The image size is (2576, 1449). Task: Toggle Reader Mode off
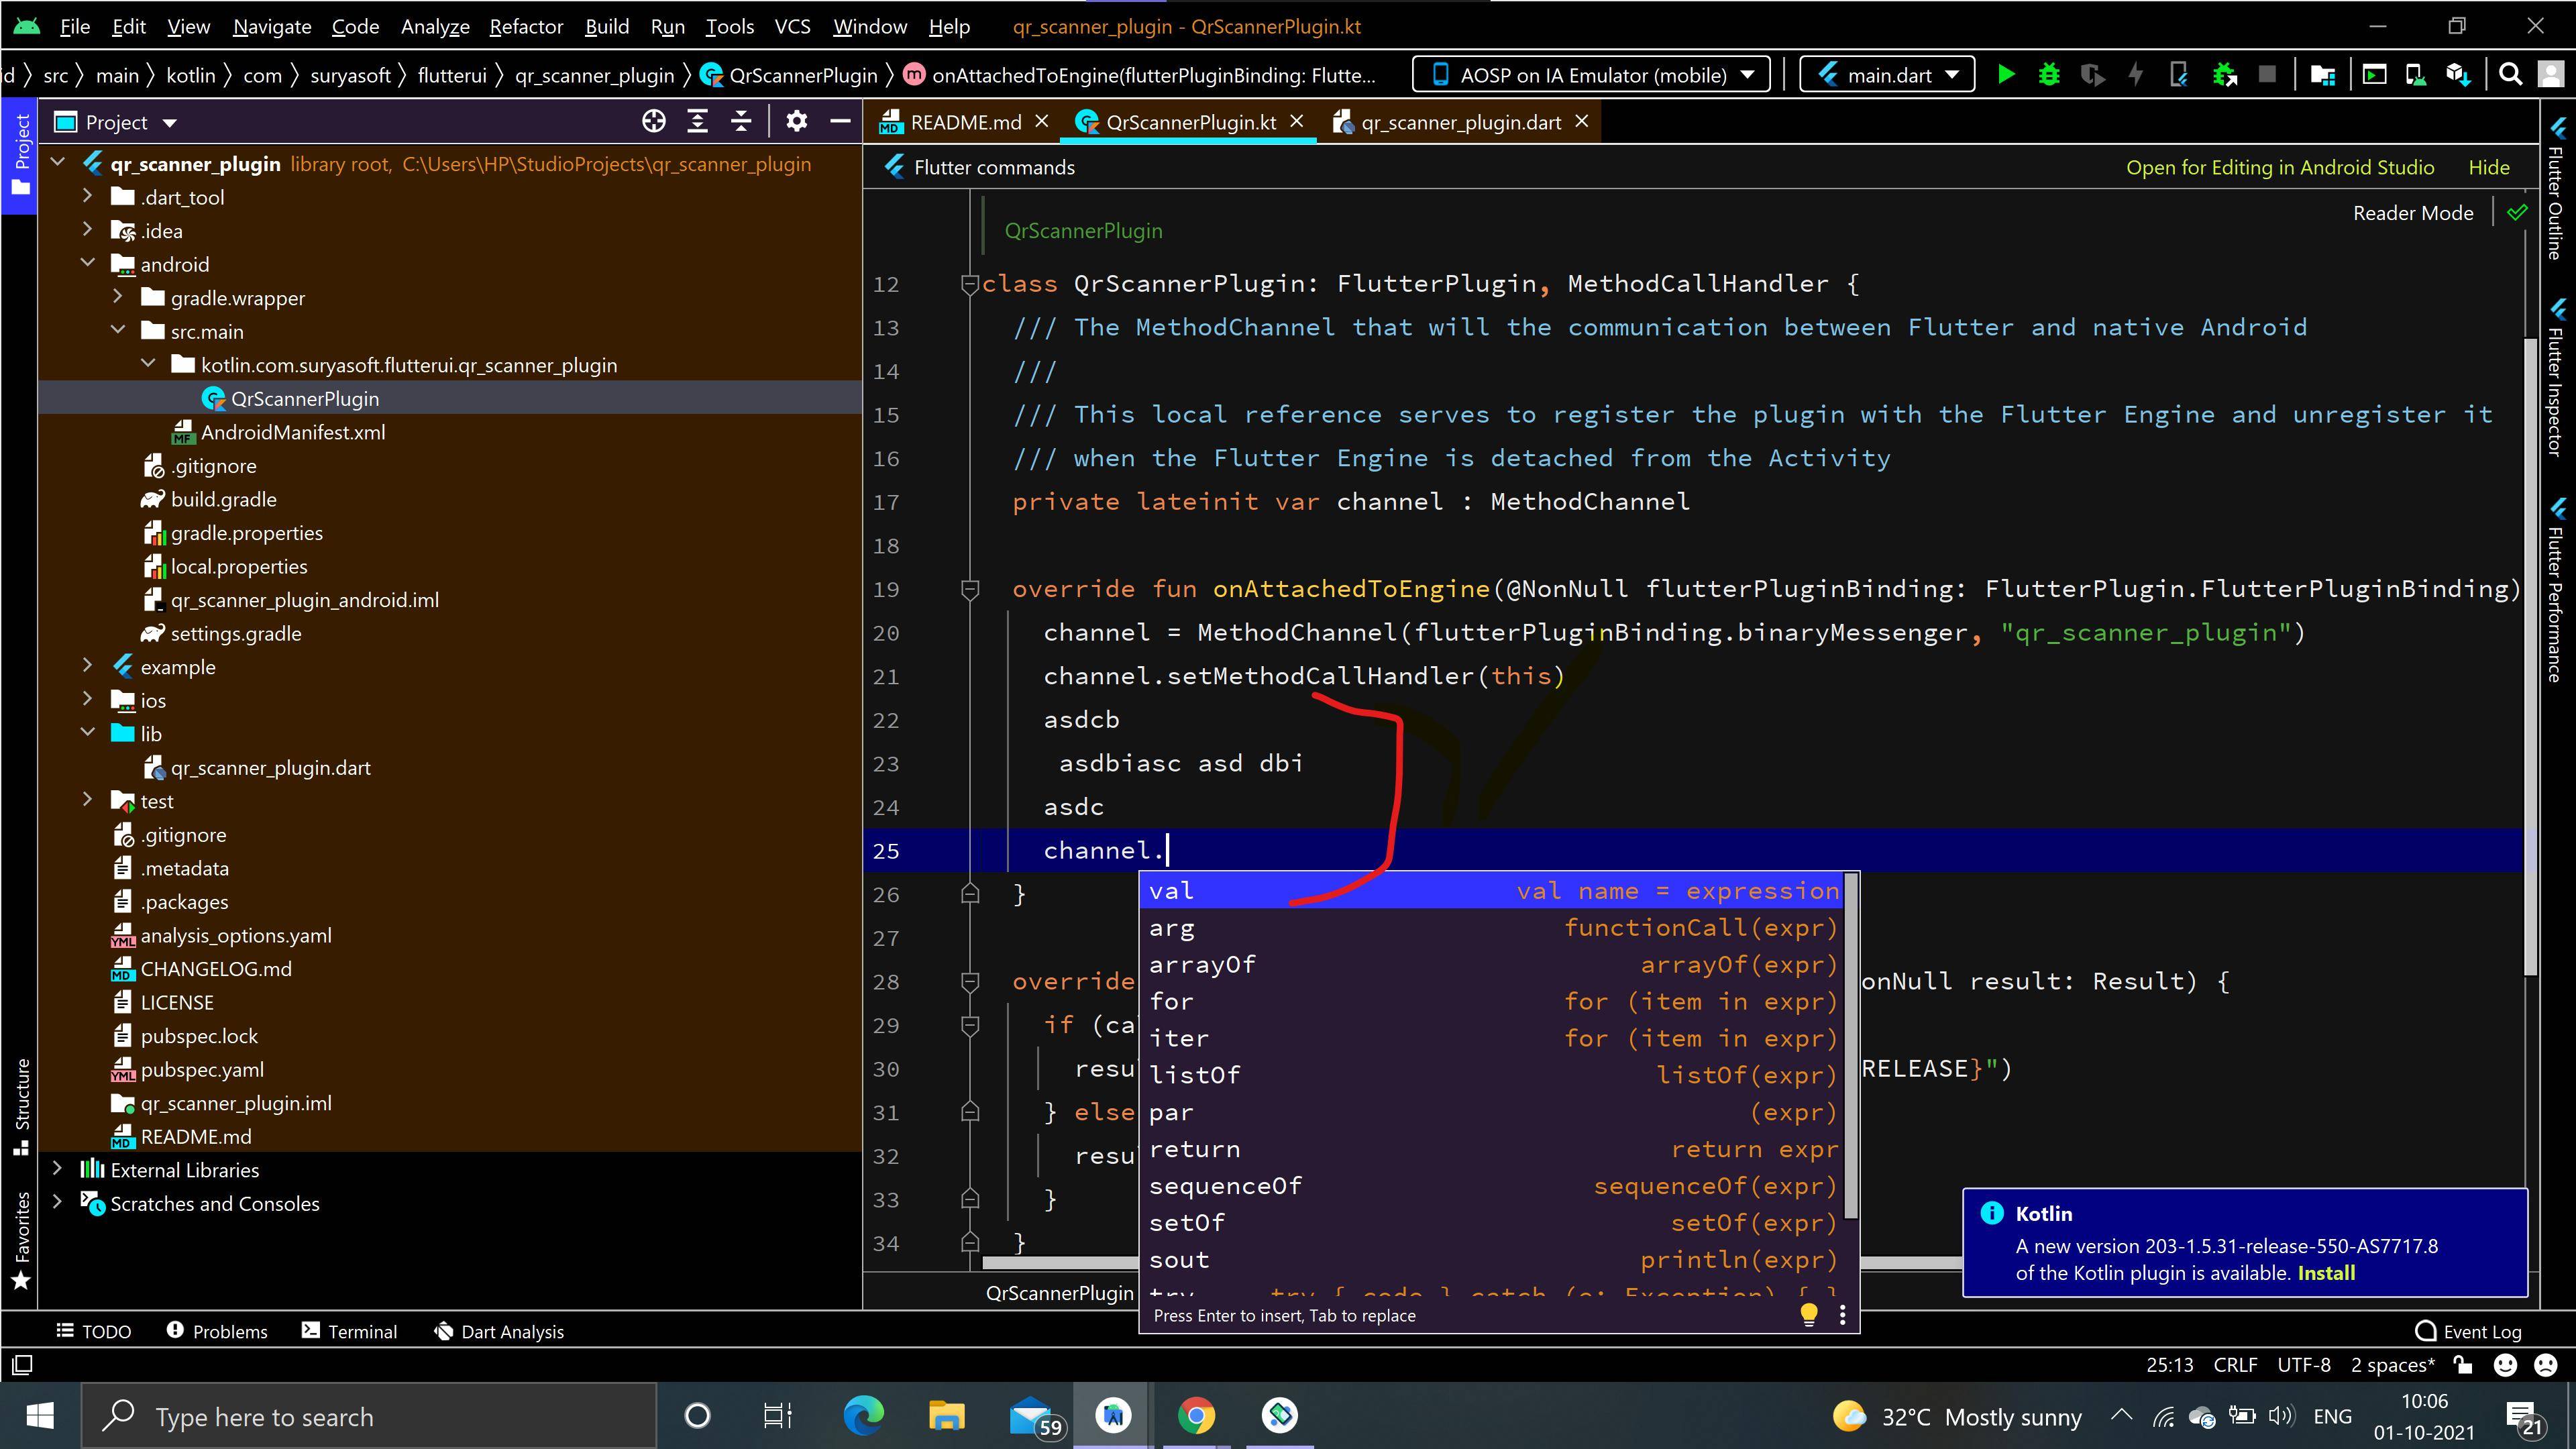click(2412, 212)
